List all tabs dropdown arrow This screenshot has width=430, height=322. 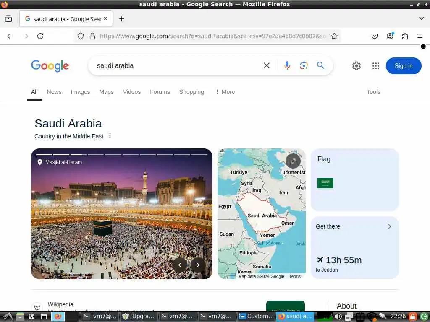tap(422, 18)
